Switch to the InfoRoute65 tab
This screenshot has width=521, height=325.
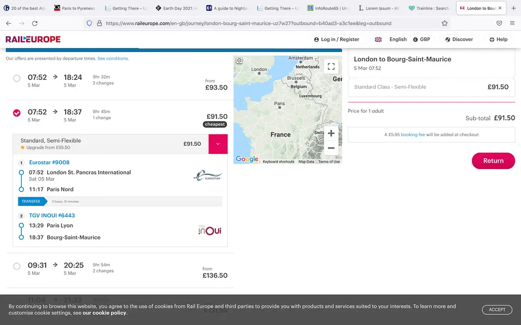(329, 8)
